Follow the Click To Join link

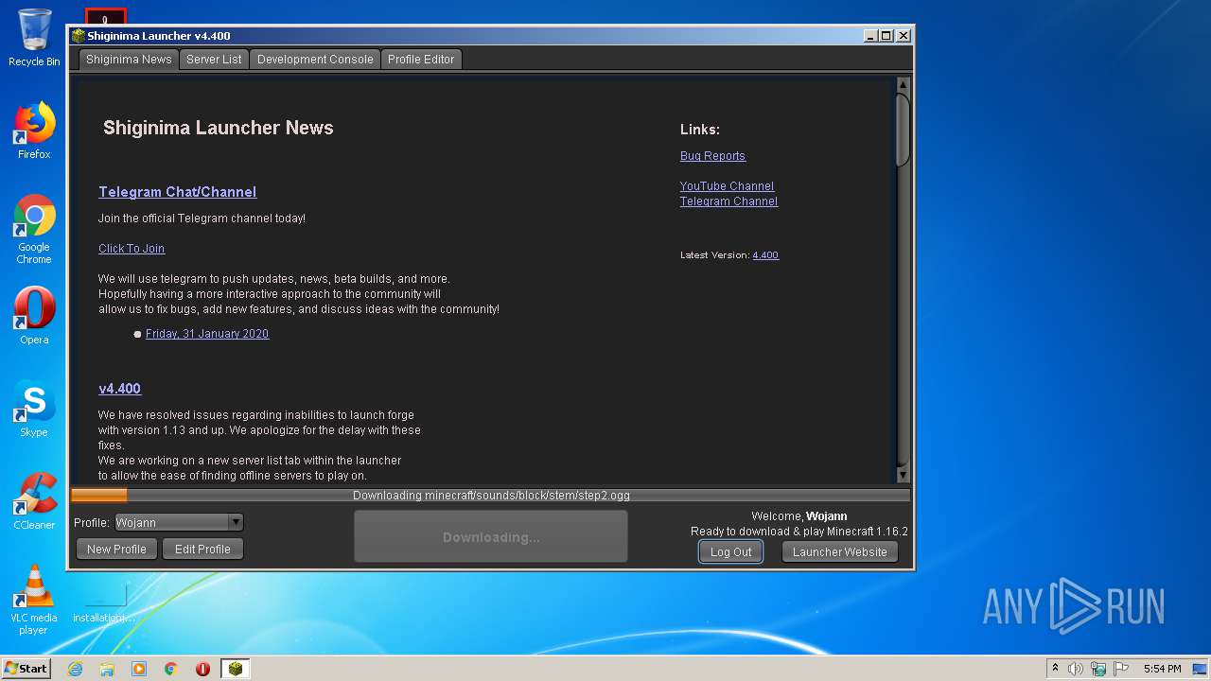tap(132, 249)
